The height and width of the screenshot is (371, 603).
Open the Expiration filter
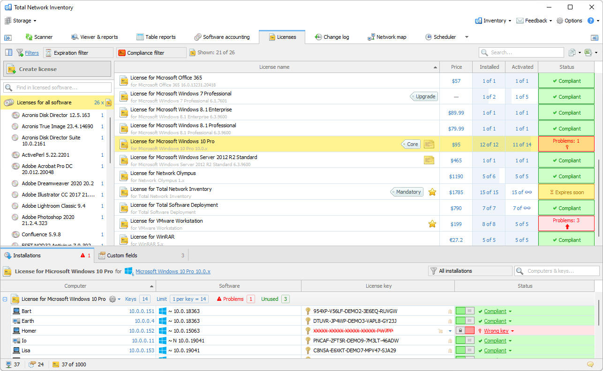[78, 53]
